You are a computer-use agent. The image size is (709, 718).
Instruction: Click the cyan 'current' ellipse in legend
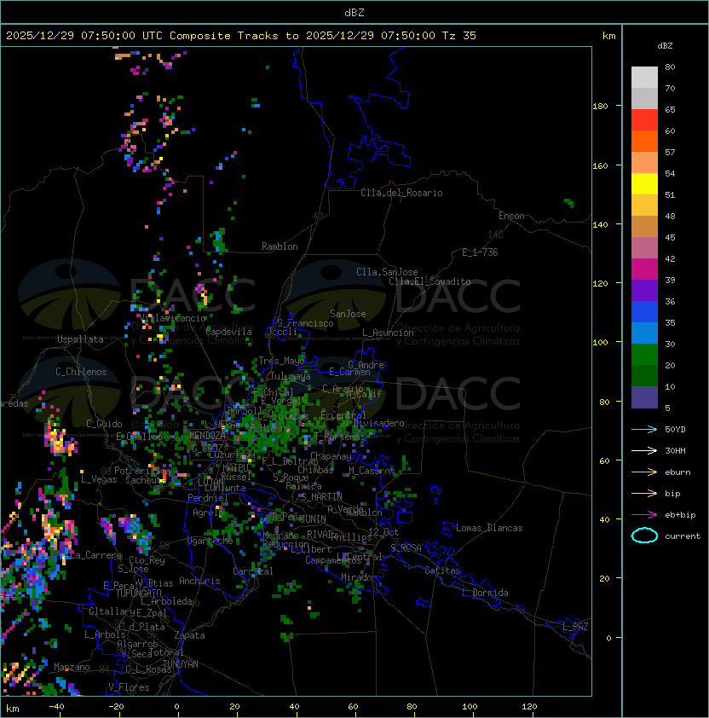(x=644, y=536)
